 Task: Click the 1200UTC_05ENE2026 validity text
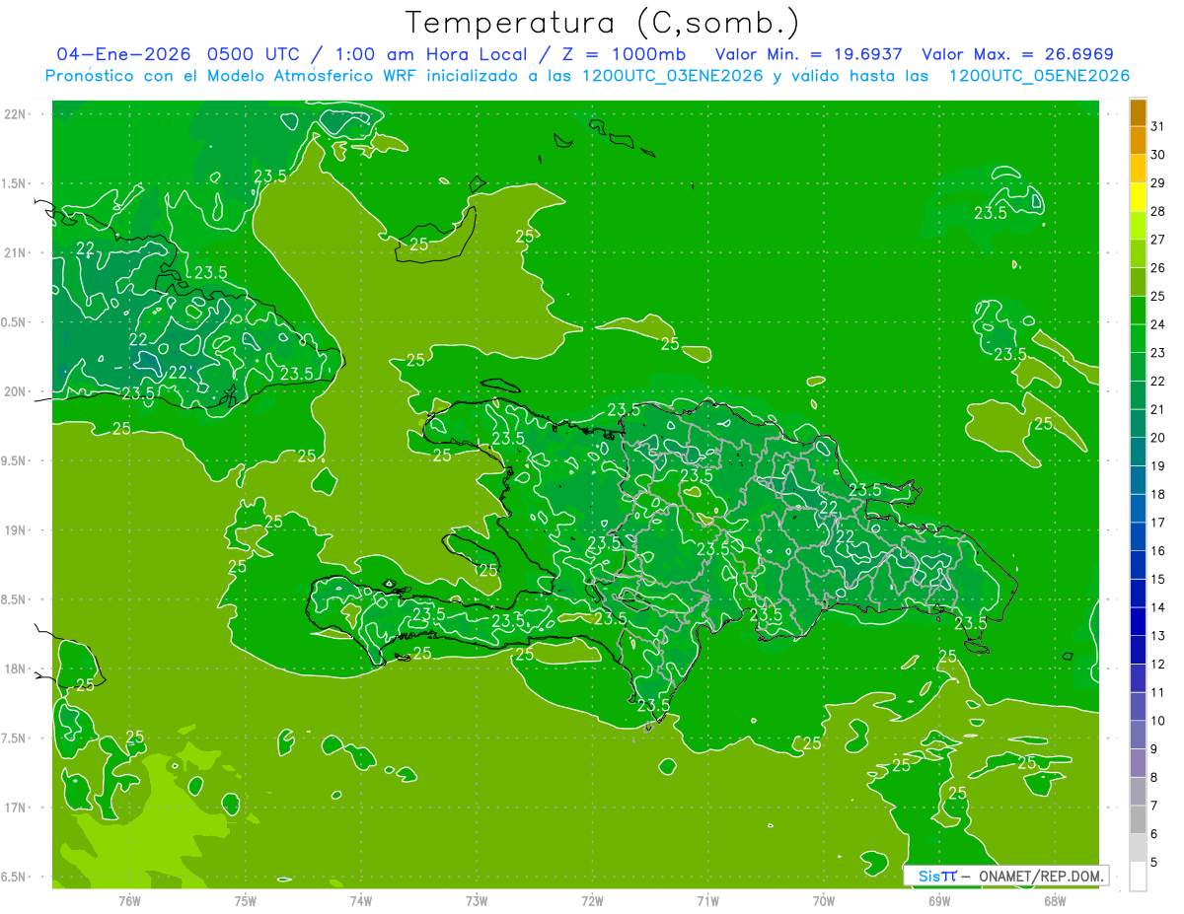tap(1039, 76)
